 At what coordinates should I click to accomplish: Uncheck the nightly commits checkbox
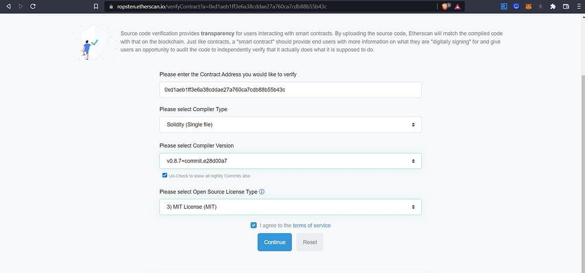pos(164,175)
